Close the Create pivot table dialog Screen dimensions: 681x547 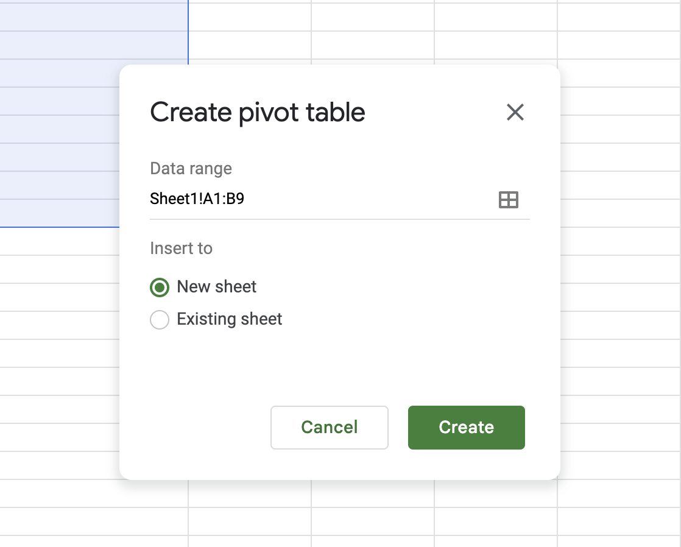pos(515,113)
